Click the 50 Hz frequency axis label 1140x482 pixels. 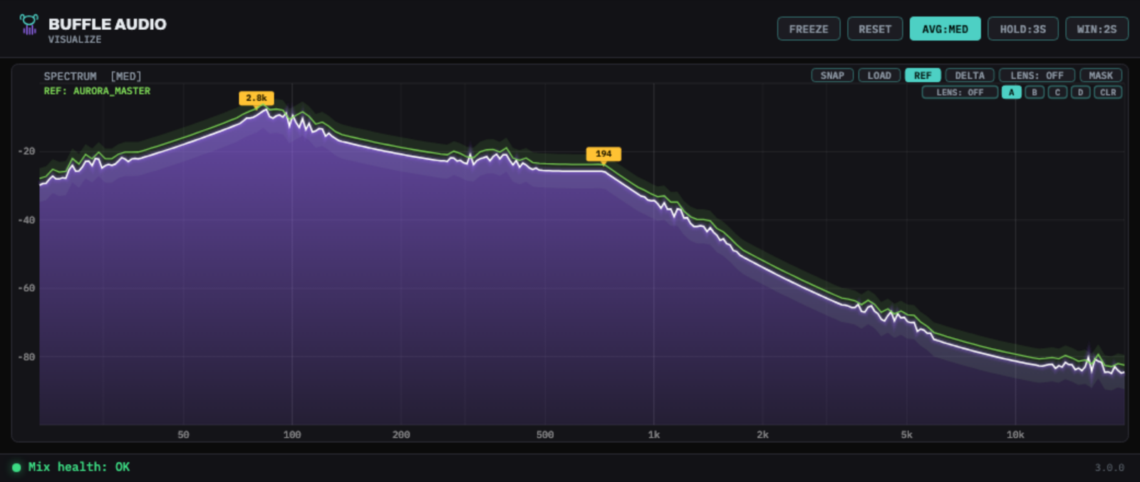coord(184,434)
